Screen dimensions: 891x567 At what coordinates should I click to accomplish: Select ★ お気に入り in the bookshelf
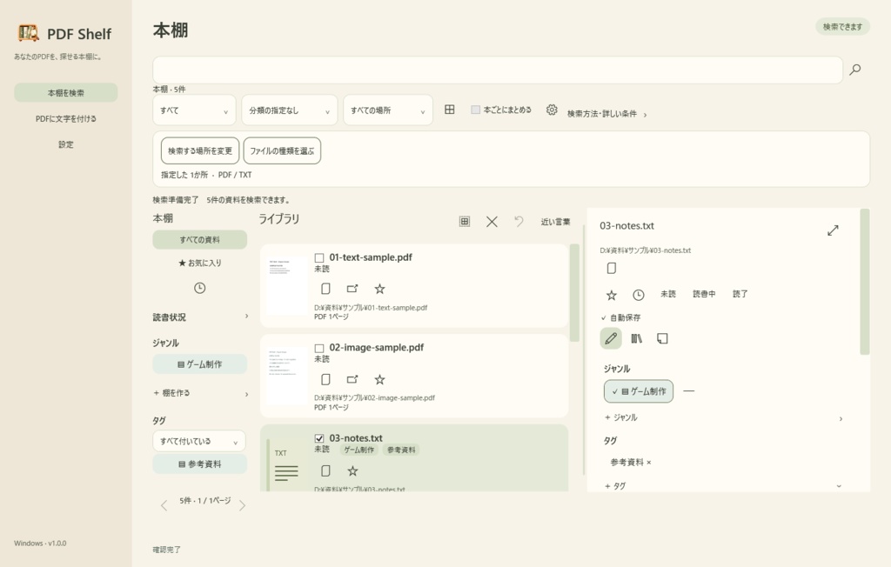pyautogui.click(x=199, y=263)
